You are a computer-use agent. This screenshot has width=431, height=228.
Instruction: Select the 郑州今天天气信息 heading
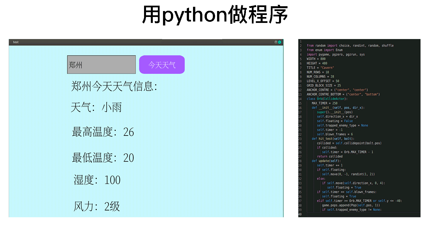[x=114, y=86]
